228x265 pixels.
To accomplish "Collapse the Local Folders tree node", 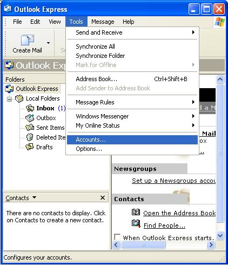I will click(9, 99).
